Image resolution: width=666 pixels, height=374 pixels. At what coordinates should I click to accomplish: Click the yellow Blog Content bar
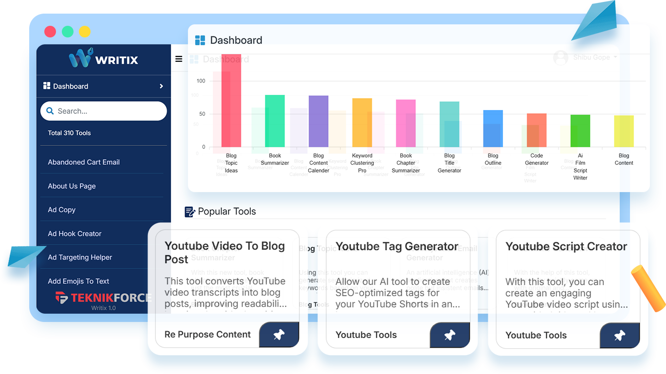pos(624,131)
